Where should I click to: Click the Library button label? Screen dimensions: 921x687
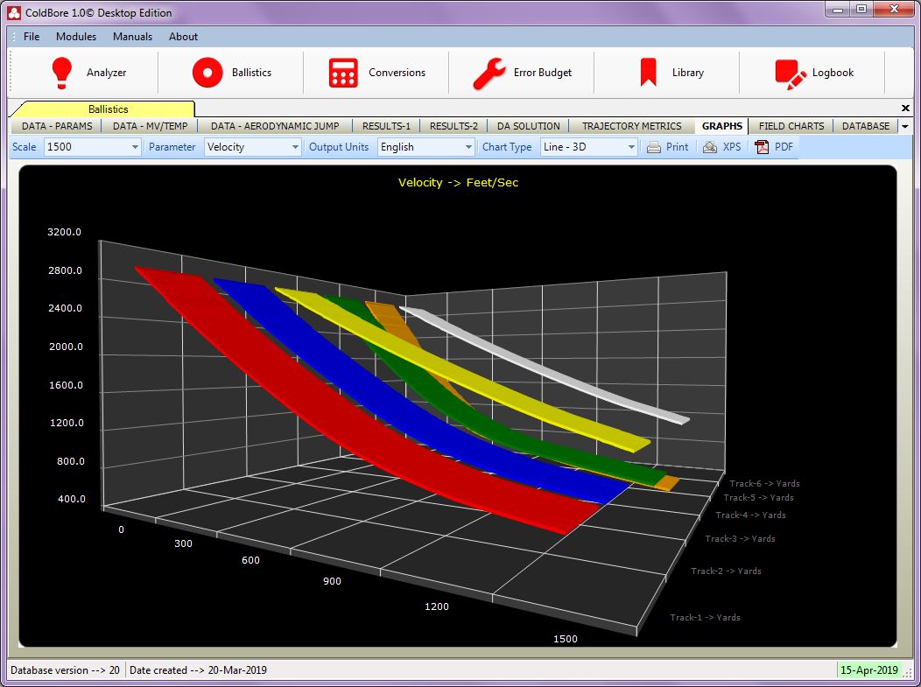coord(688,73)
